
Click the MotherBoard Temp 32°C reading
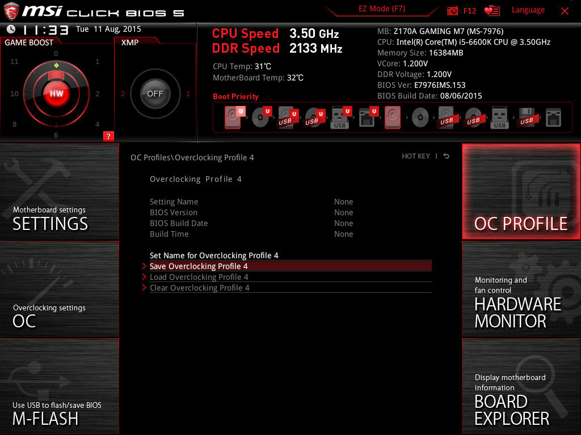(258, 78)
